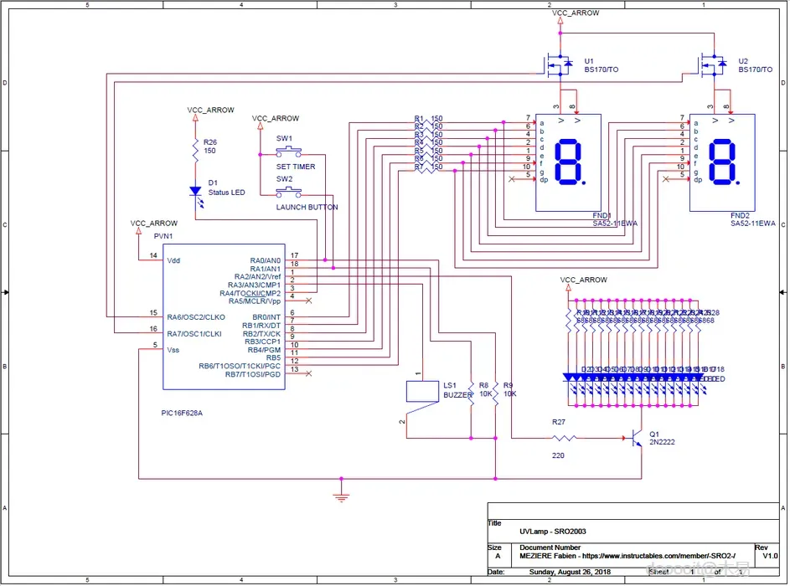
Task: Click the VCC arrow feeding SW1
Action: [x=260, y=126]
